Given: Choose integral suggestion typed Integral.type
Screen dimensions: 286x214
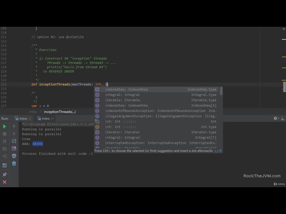Looking at the screenshot, I should click(157, 95).
